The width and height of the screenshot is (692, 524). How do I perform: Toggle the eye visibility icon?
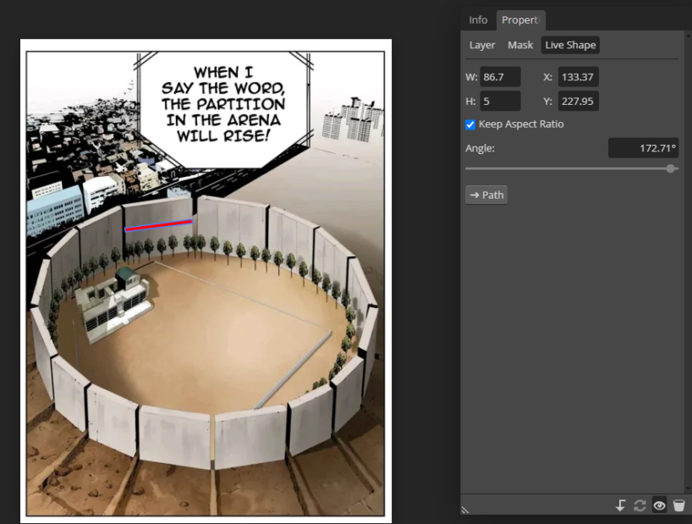click(x=659, y=505)
